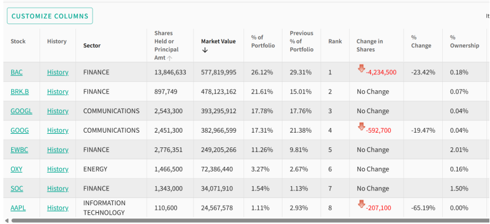Open the OXY stock link
Viewport: 490px width, 224px height.
click(17, 169)
